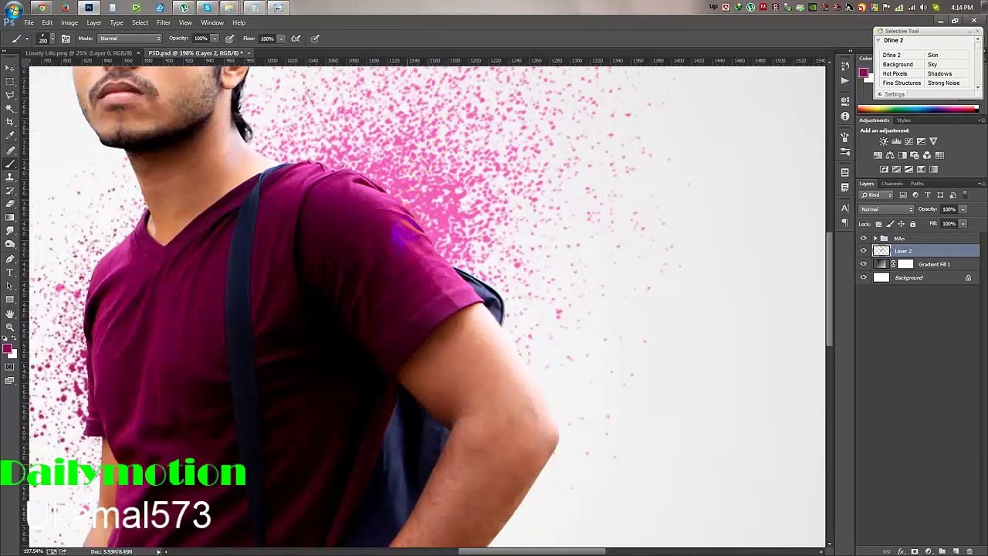Click the Fine Structures button
Viewport: 988px width, 556px height.
[x=902, y=83]
